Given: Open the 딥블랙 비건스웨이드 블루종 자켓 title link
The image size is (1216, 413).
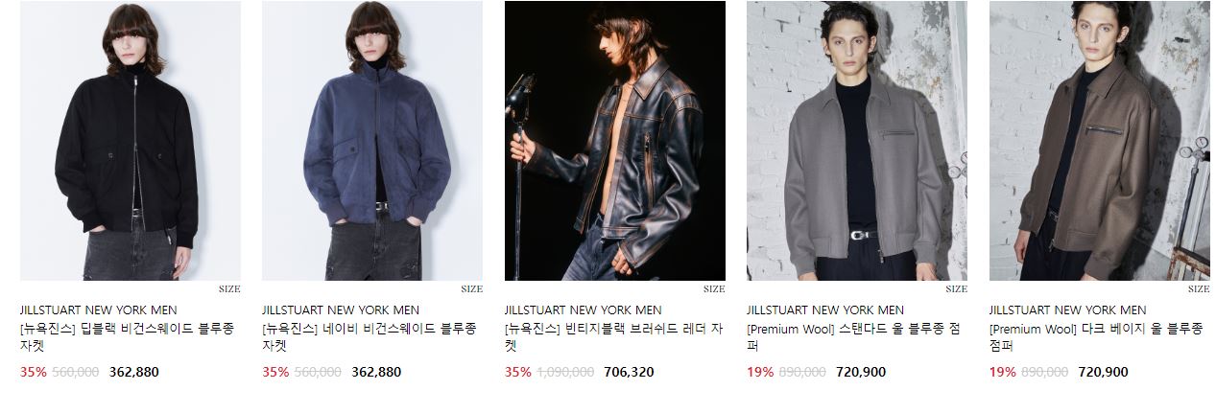Looking at the screenshot, I should 127,337.
